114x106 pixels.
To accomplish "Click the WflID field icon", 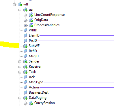I will (25, 30).
